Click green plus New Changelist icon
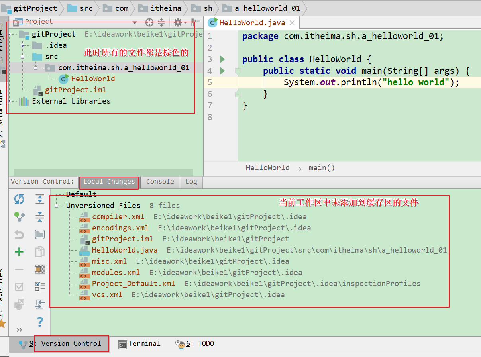 click(x=19, y=252)
